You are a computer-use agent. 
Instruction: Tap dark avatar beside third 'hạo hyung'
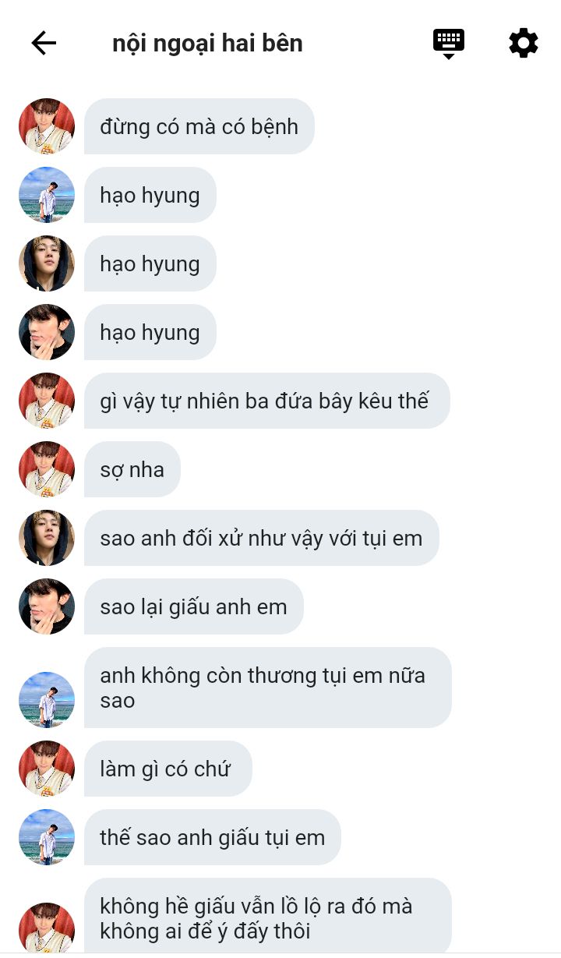pos(47,332)
